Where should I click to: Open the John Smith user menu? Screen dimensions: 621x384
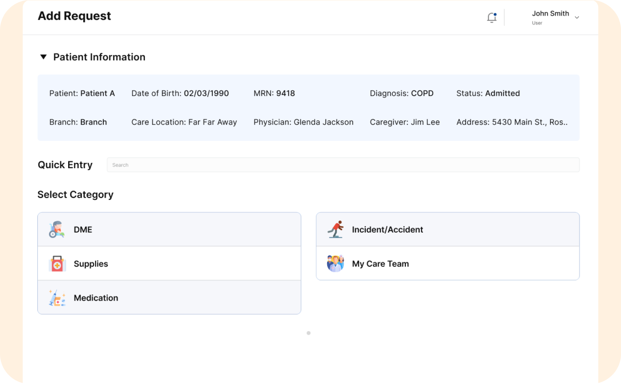[550, 17]
